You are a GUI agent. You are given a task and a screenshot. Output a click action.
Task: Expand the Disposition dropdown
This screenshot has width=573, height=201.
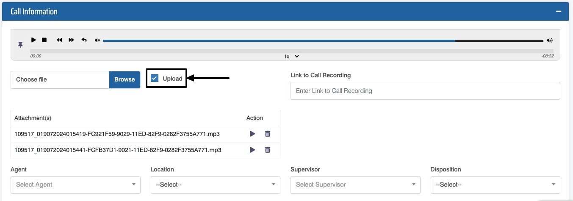(x=495, y=185)
